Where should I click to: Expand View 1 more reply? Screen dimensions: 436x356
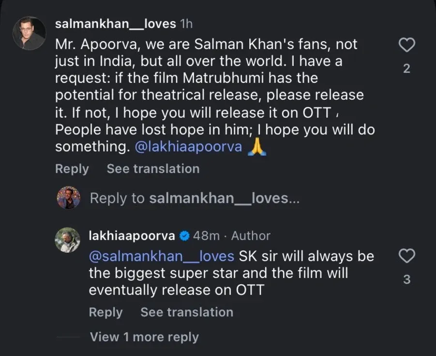(144, 337)
